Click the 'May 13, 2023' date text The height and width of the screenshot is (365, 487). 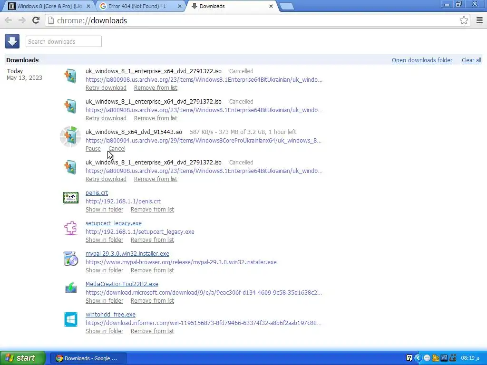tap(24, 78)
